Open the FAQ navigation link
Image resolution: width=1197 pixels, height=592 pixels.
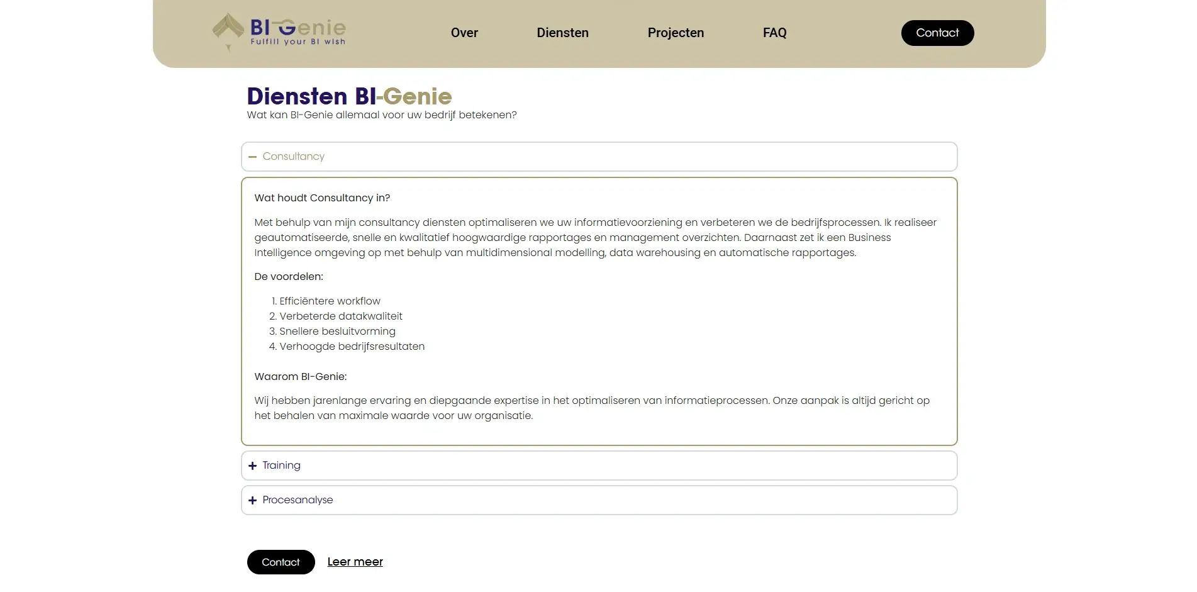[774, 33]
